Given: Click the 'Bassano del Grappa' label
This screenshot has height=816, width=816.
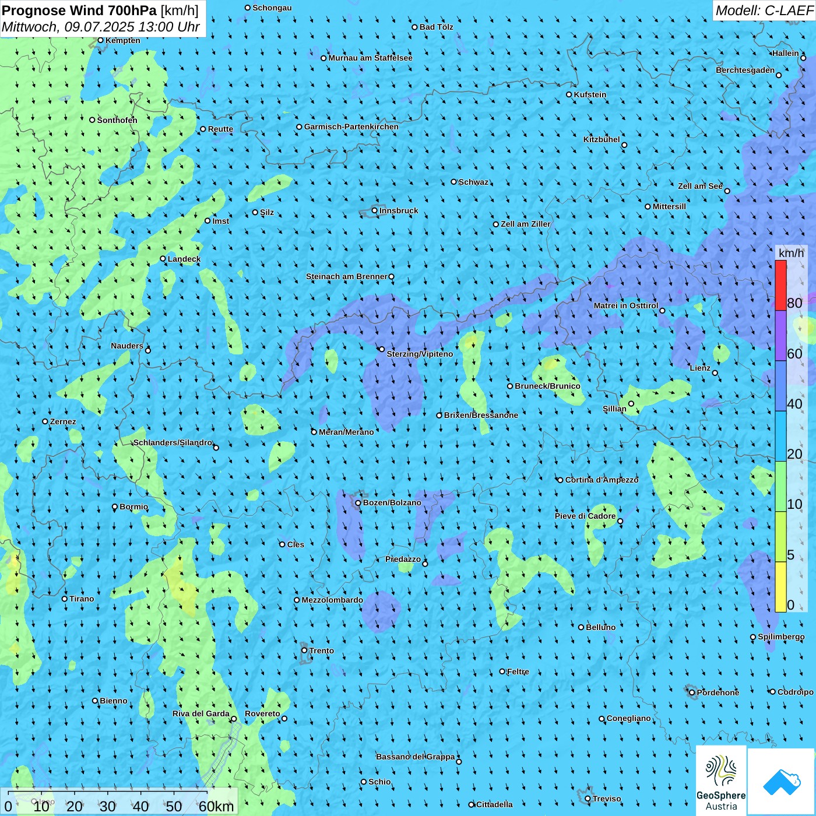Looking at the screenshot, I should click(x=416, y=757).
